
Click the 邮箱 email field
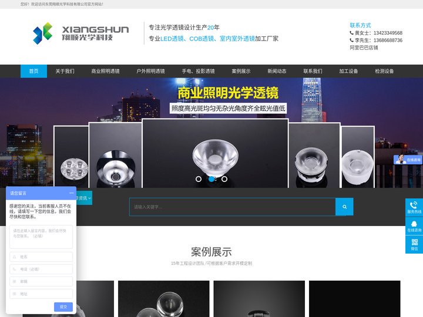coord(41,281)
